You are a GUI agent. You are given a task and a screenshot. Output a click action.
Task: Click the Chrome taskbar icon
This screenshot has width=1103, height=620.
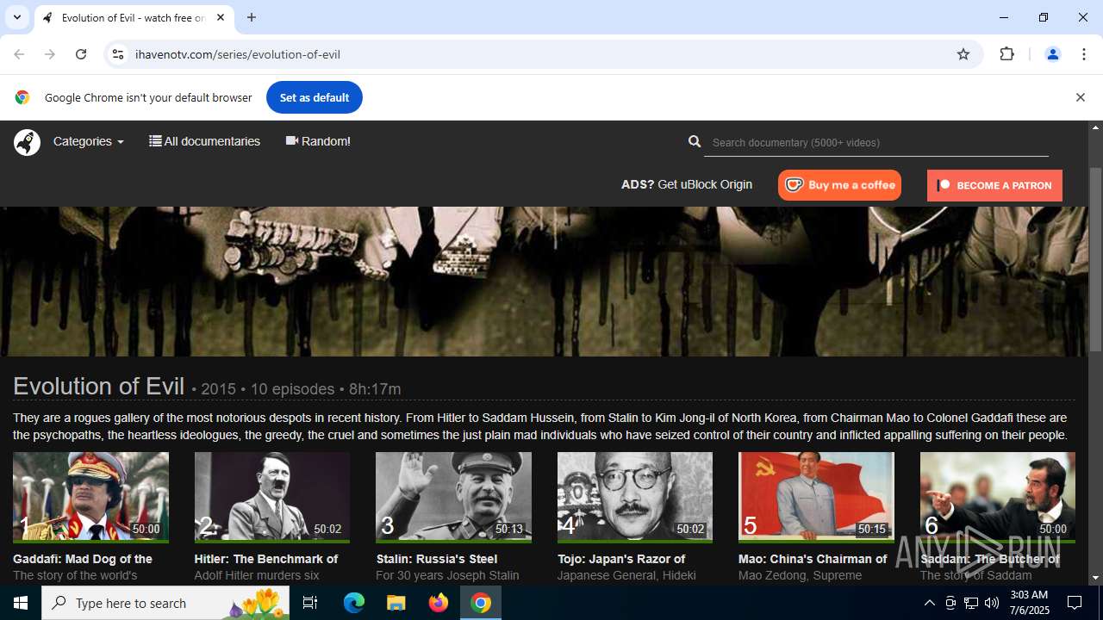click(x=481, y=603)
